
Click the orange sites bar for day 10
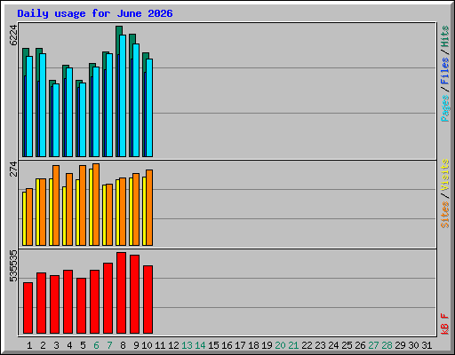tap(149, 208)
